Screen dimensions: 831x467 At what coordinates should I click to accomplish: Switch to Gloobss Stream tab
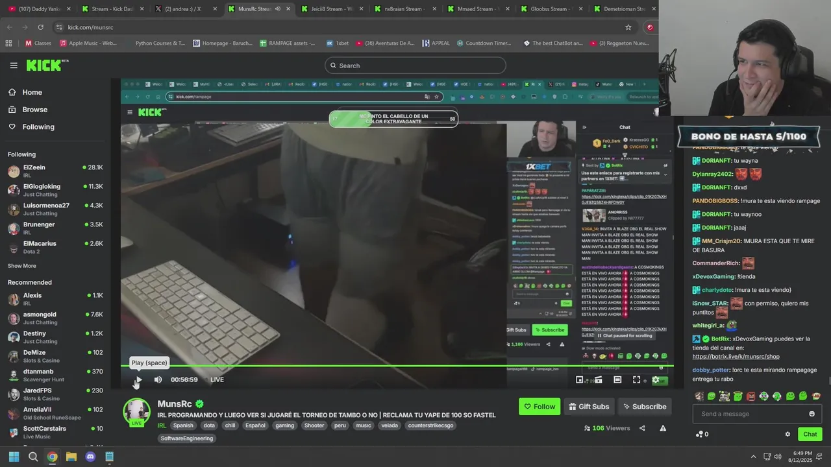click(x=552, y=9)
